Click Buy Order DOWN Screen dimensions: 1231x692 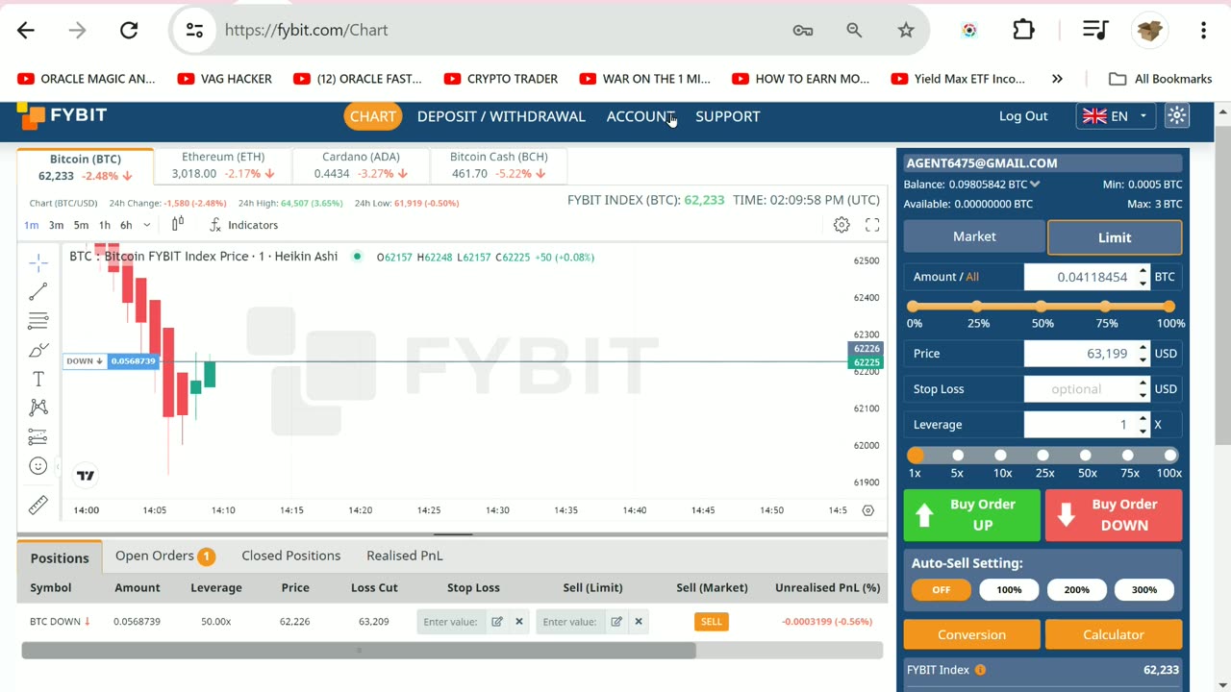point(1114,515)
